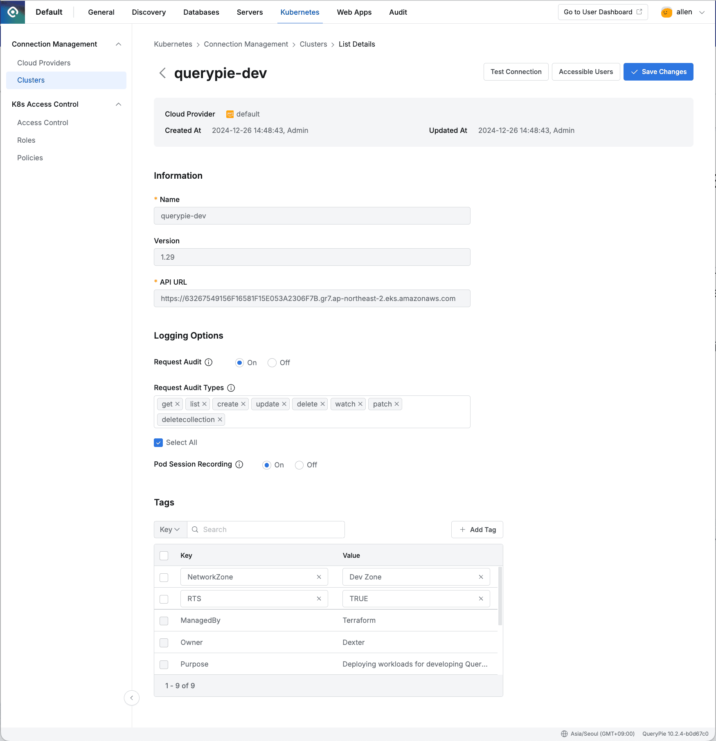716x741 pixels.
Task: Open the Key search filter dropdown
Action: [x=170, y=529]
